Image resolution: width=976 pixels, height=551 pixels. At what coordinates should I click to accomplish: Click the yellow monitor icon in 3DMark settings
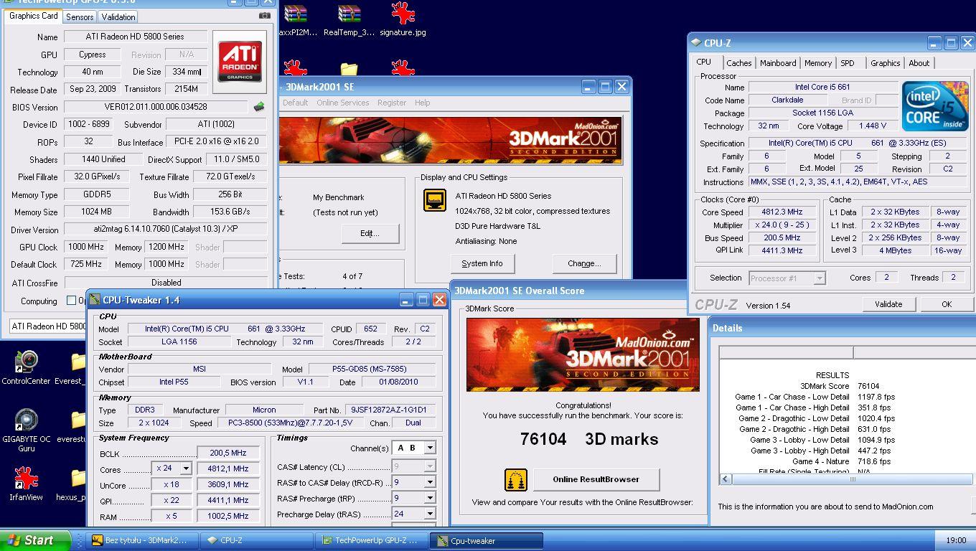point(435,200)
